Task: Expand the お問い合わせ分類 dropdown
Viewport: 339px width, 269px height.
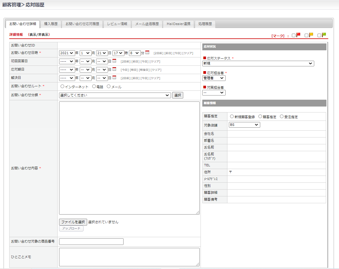Action: (x=115, y=95)
